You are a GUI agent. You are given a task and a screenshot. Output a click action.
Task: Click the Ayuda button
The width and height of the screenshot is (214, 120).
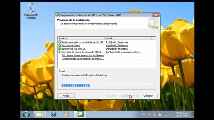pyautogui.click(x=66, y=96)
